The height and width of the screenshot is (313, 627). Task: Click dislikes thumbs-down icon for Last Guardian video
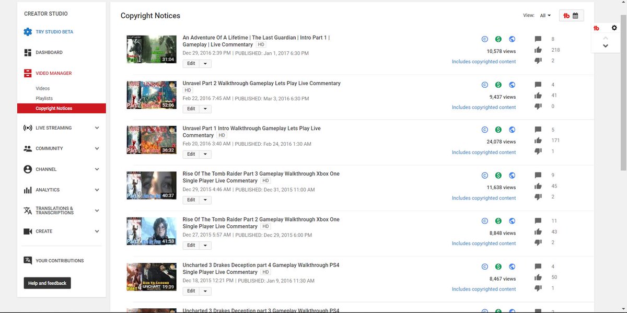pyautogui.click(x=538, y=61)
